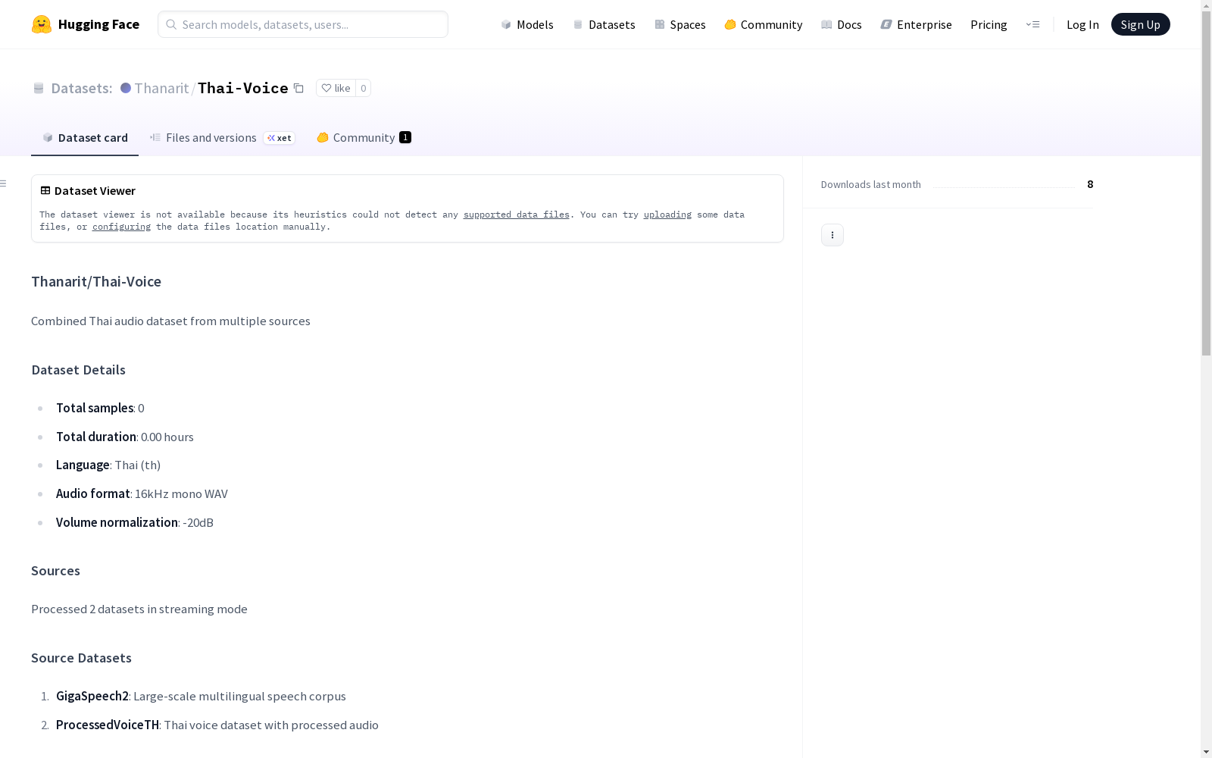
Task: Click the Audio format entry
Action: pos(142,493)
